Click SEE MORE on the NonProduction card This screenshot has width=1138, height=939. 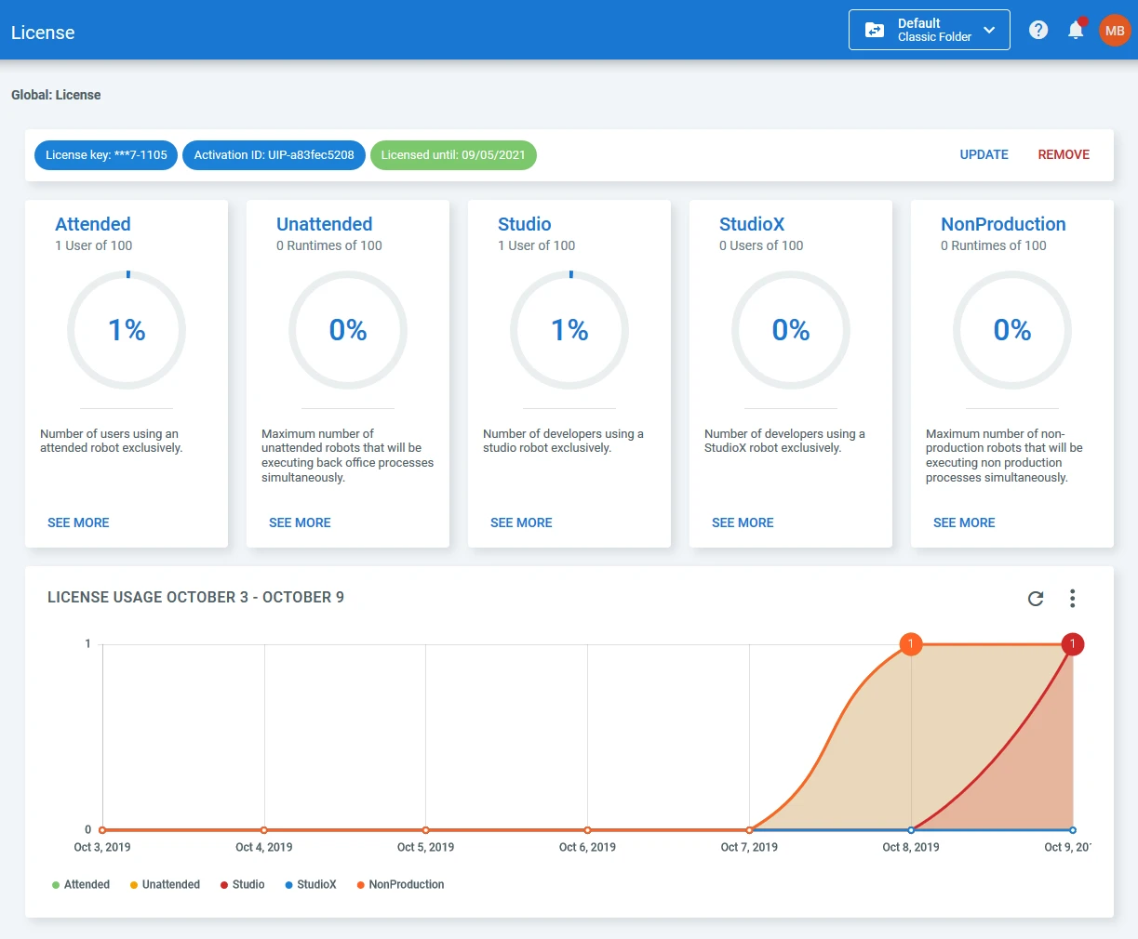(964, 522)
